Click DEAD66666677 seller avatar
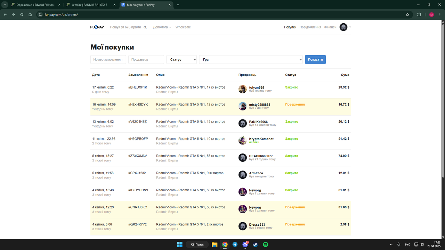The height and width of the screenshot is (250, 445). click(x=243, y=158)
